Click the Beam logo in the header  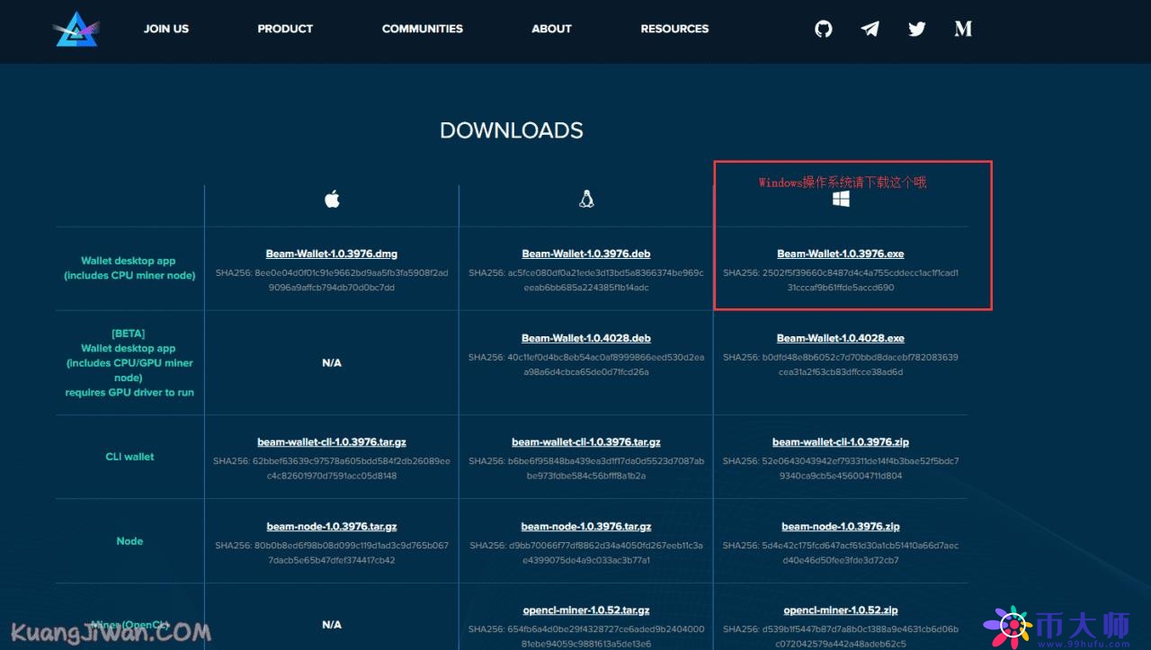point(76,29)
